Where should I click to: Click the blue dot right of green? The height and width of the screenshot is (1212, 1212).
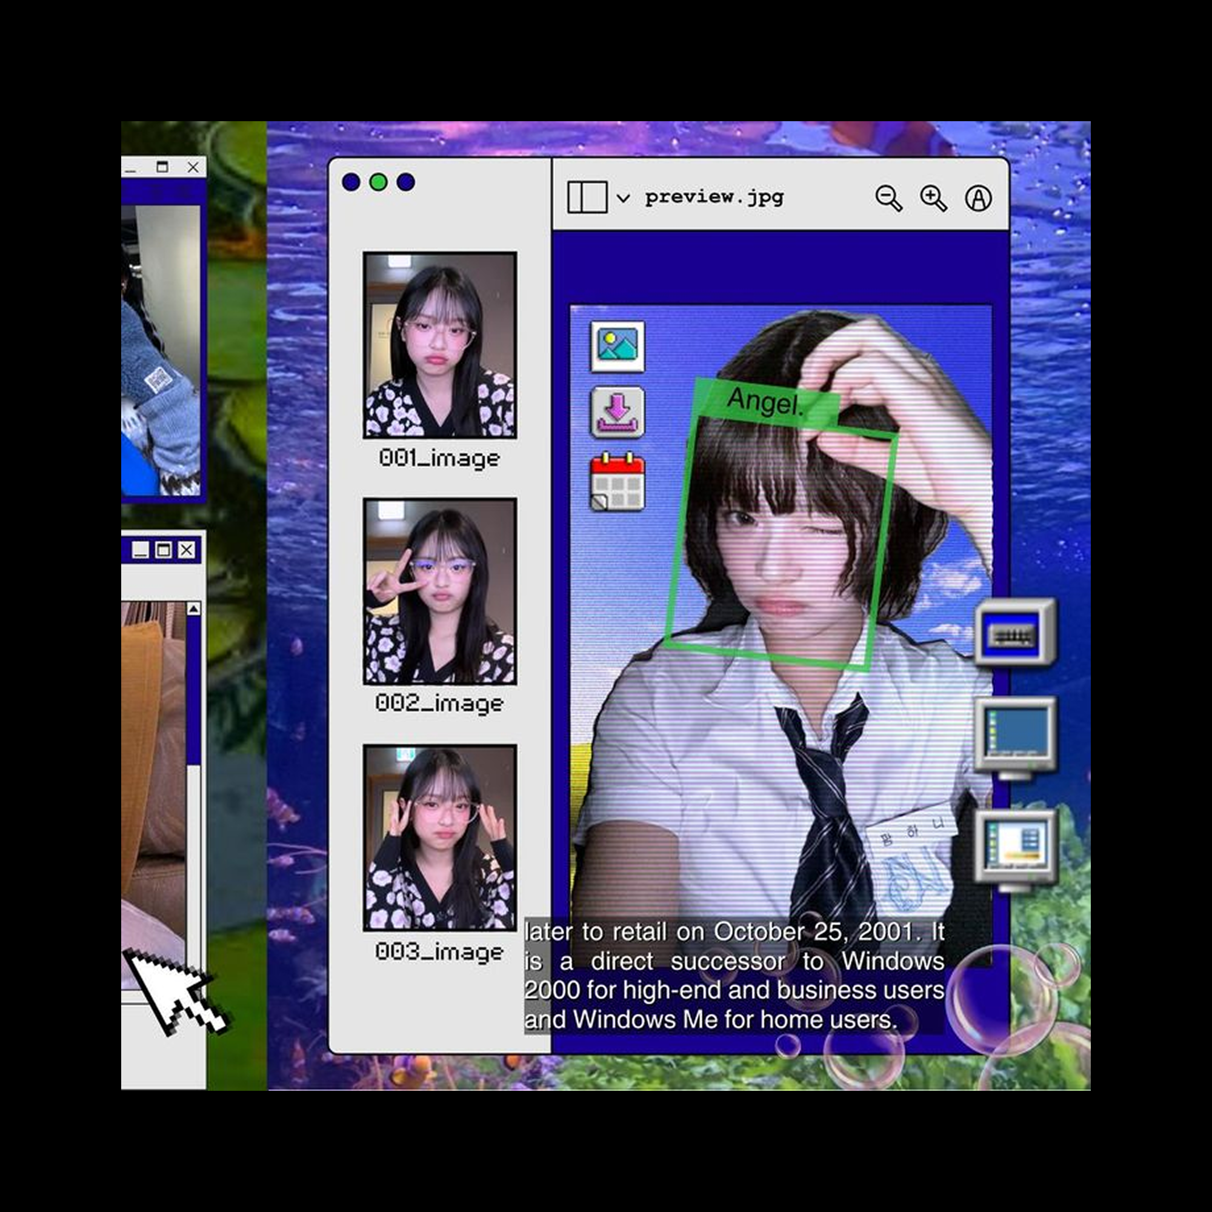406,182
